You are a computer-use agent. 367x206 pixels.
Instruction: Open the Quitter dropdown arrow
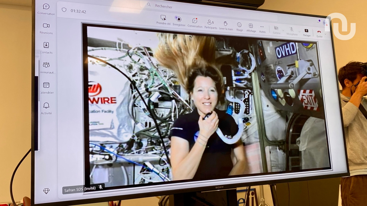325,34
